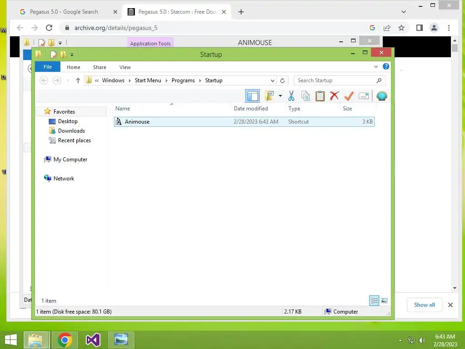The image size is (465, 349).
Task: Click the Chrome address bar URL
Action: coord(116,28)
